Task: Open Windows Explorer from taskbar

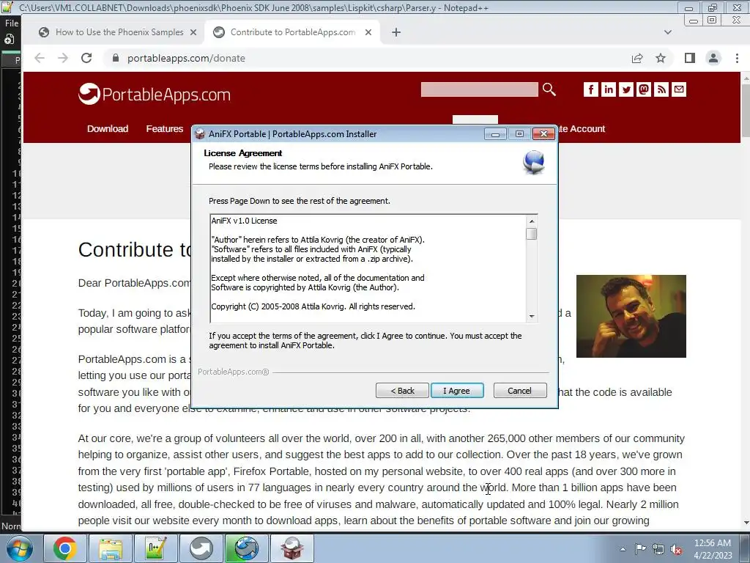Action: [110, 548]
